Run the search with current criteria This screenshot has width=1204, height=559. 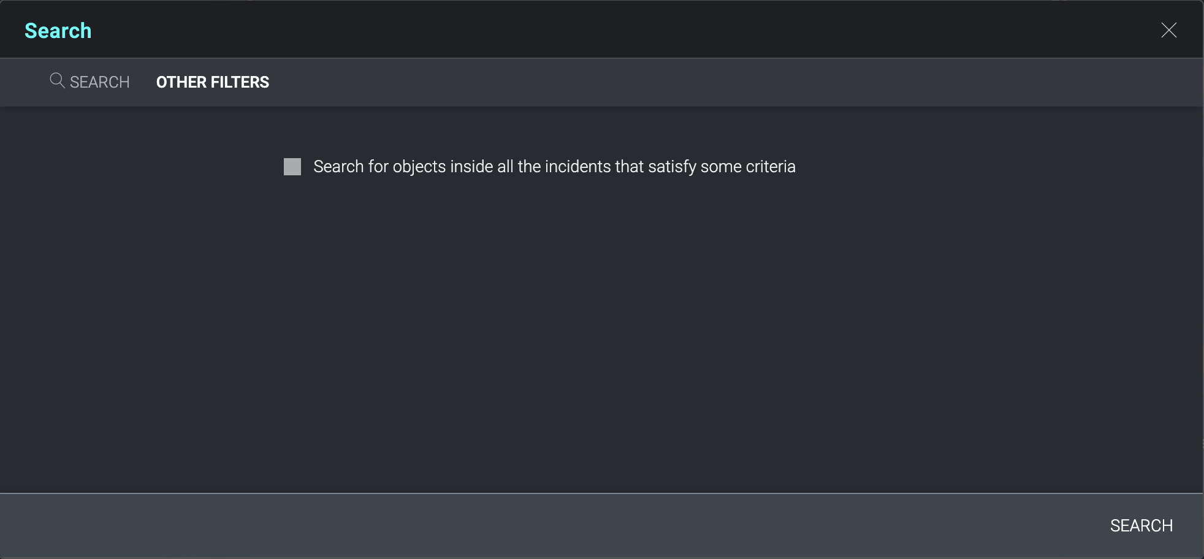point(1140,525)
